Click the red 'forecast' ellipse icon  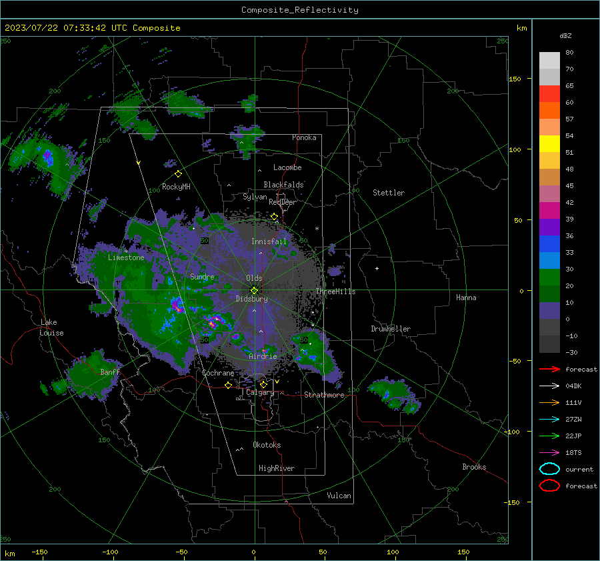coord(549,486)
